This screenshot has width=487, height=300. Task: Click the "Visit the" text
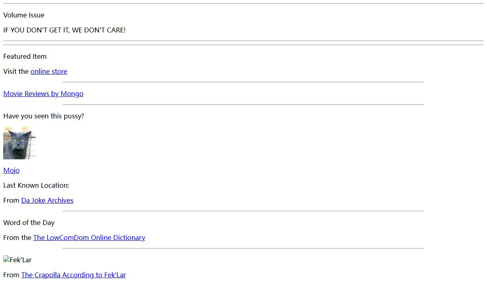click(16, 71)
